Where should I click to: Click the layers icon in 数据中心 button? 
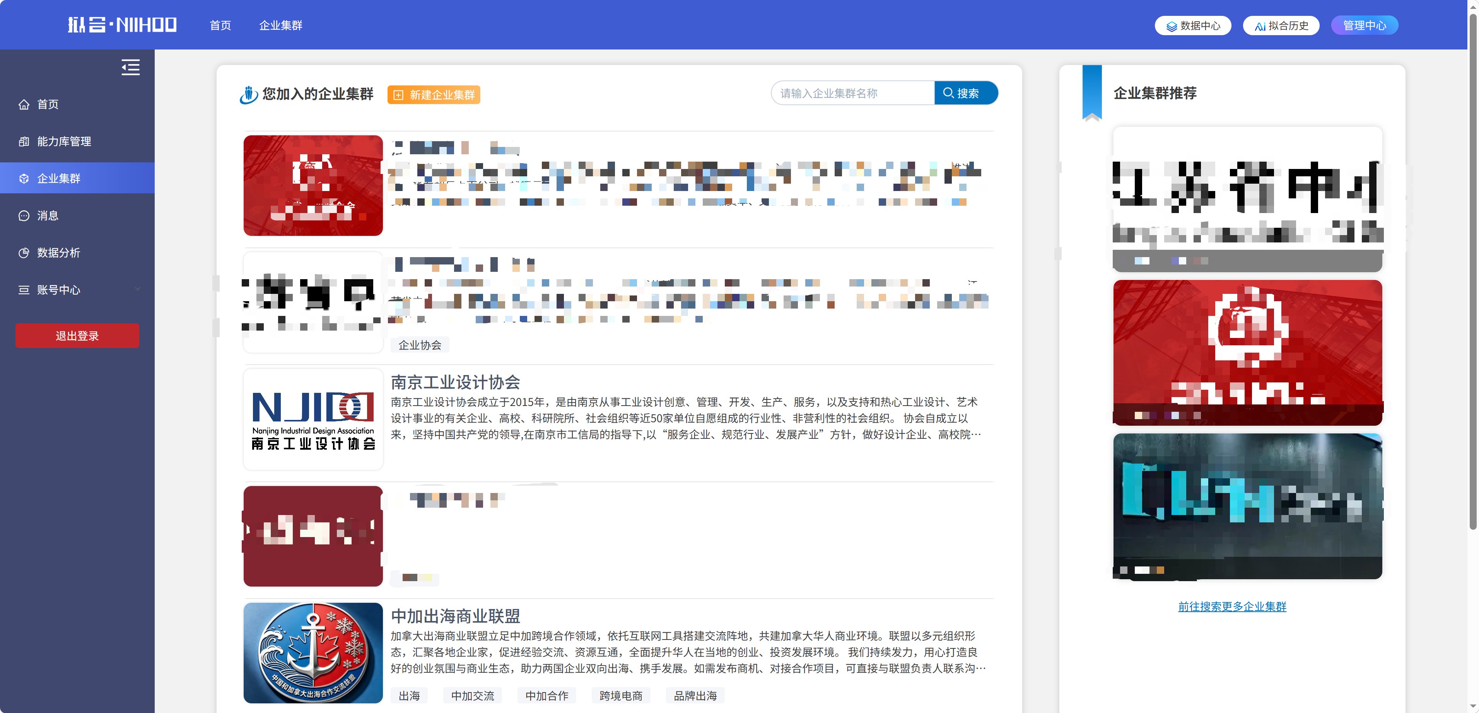click(x=1172, y=26)
